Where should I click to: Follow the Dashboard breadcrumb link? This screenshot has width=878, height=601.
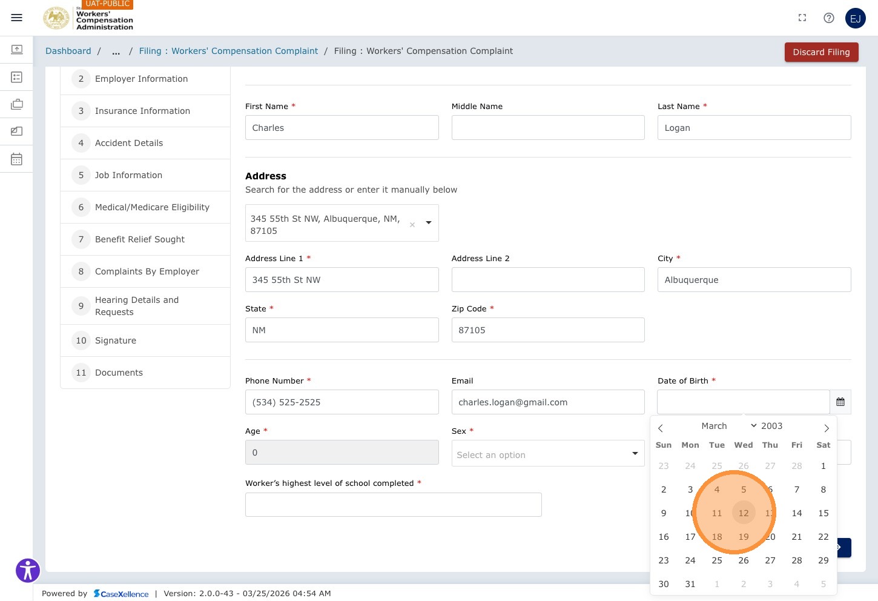point(68,51)
